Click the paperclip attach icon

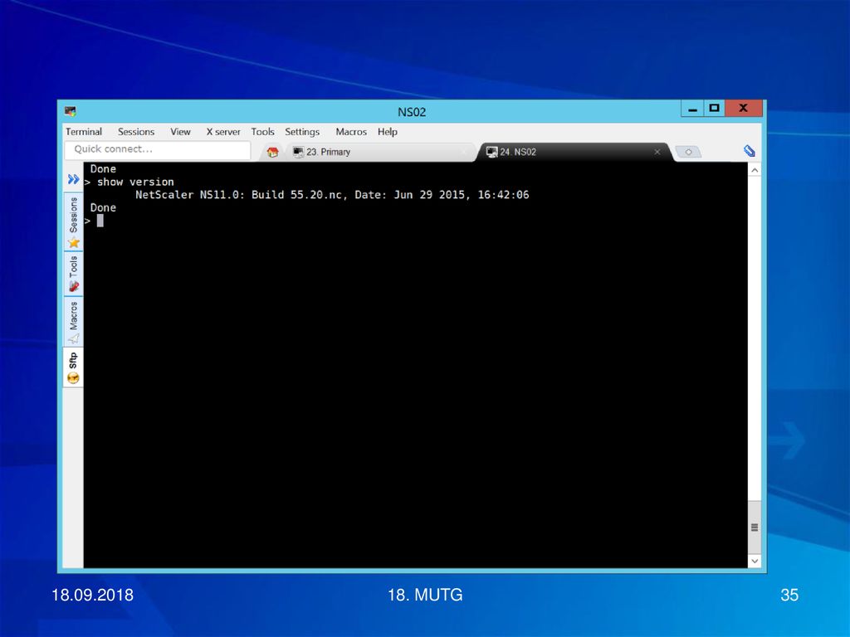pos(750,151)
